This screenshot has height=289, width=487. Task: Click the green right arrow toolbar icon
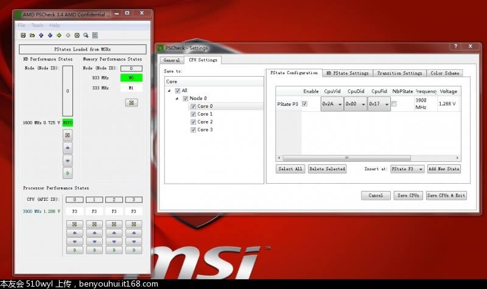59,35
